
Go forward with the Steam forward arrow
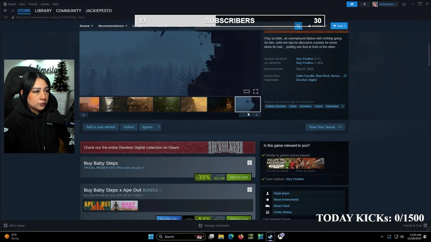click(12, 11)
